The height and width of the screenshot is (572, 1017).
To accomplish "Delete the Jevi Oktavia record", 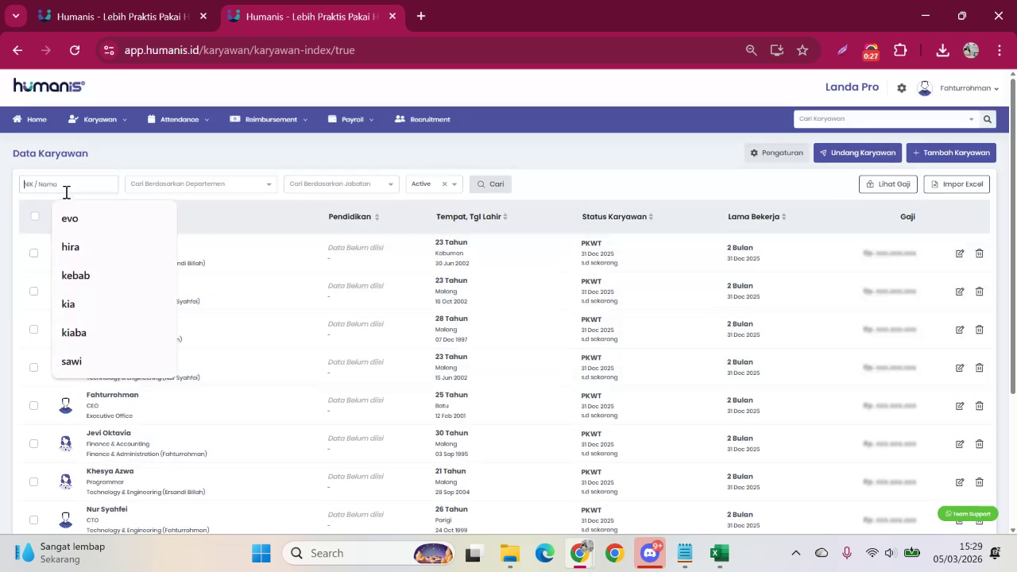I will pos(979,444).
